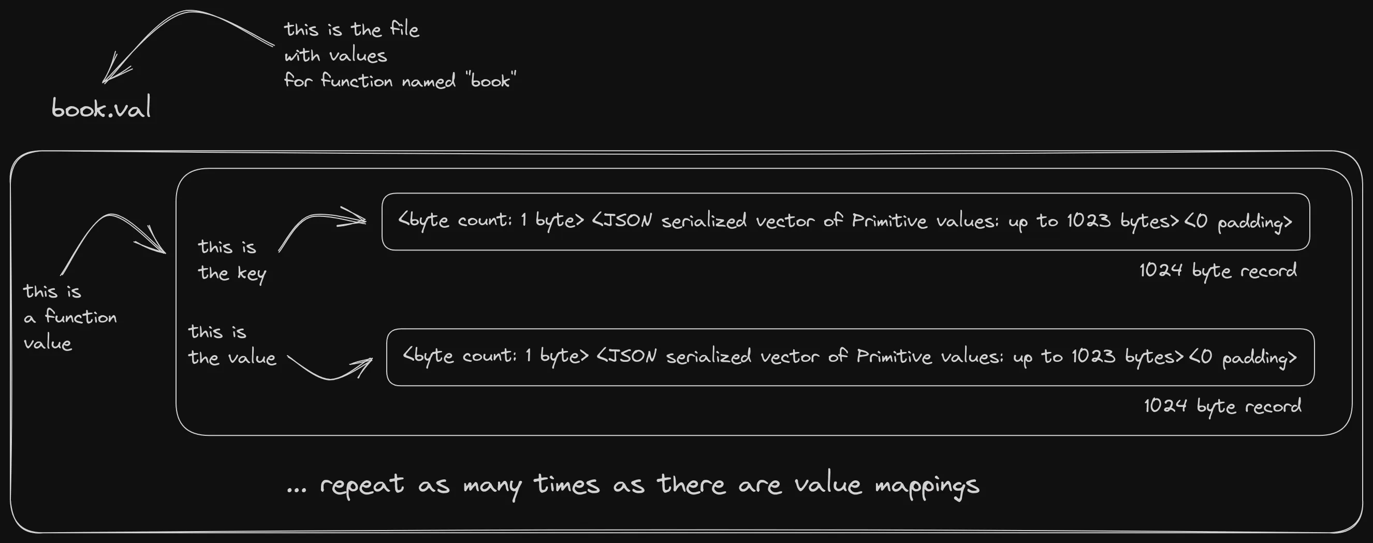This screenshot has width=1373, height=543.
Task: Click the "1024 byte record" label under the value record
Action: coord(1222,406)
